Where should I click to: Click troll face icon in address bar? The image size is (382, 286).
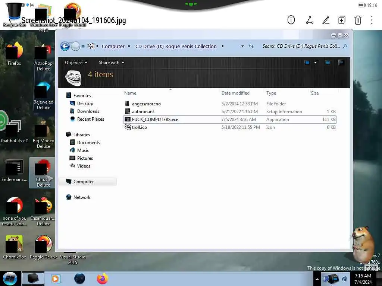pyautogui.click(x=91, y=46)
